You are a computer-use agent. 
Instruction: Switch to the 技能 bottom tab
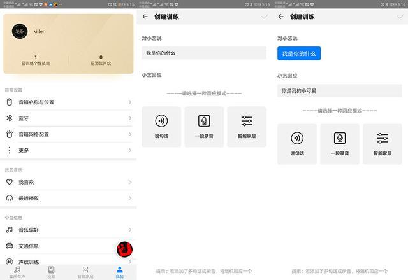[x=51, y=272]
